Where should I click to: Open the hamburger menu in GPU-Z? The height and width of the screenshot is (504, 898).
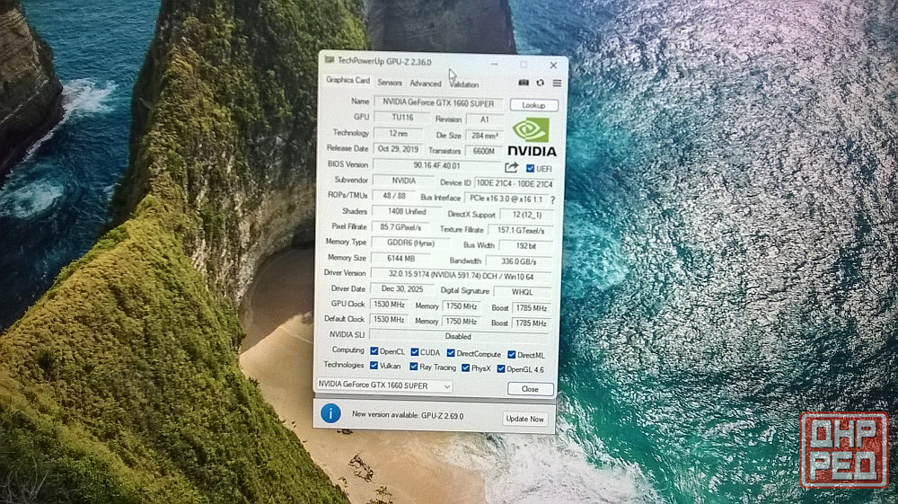click(557, 83)
